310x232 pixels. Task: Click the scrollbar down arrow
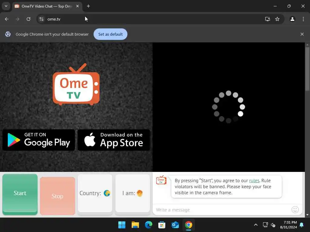(x=307, y=215)
